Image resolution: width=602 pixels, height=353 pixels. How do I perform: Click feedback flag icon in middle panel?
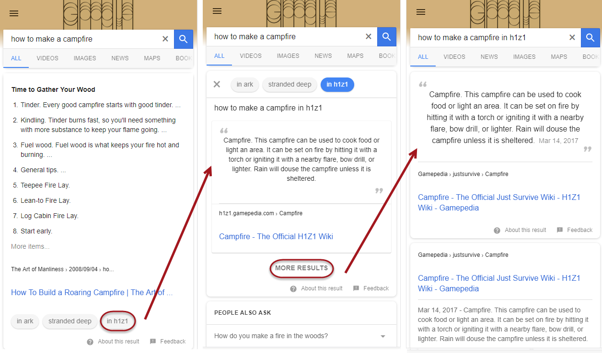click(356, 288)
